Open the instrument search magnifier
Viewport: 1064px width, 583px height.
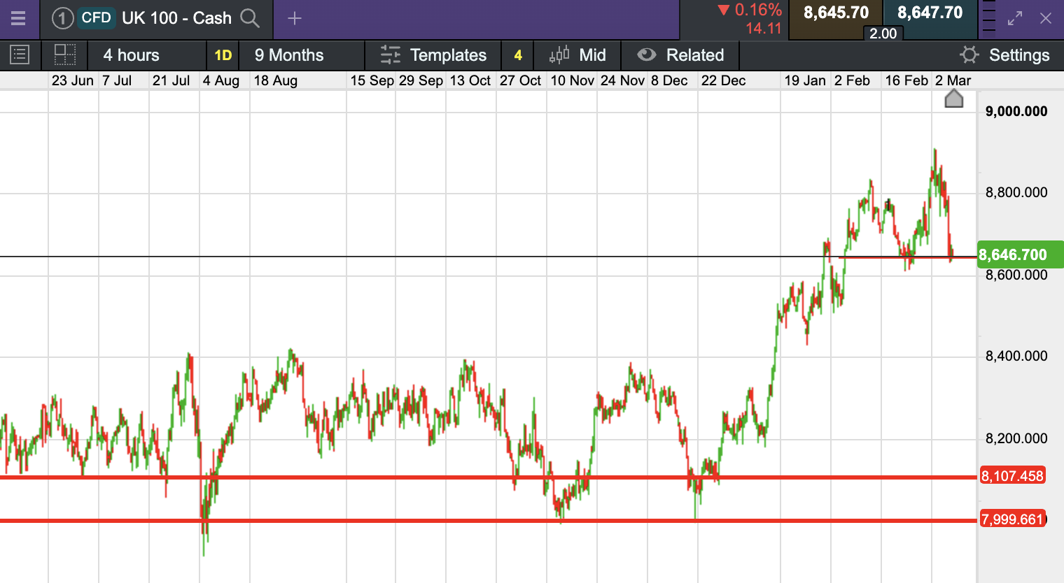coord(250,18)
